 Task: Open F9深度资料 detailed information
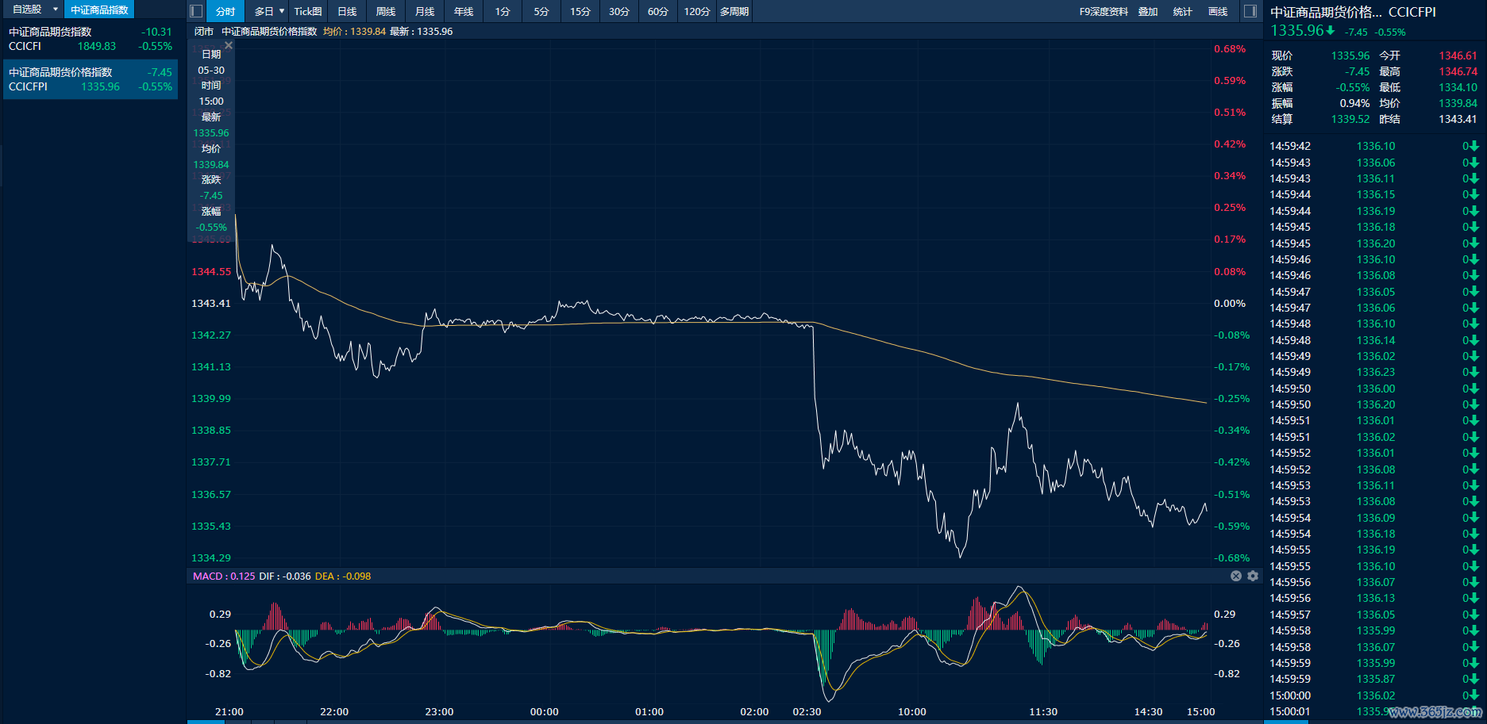(x=1104, y=11)
